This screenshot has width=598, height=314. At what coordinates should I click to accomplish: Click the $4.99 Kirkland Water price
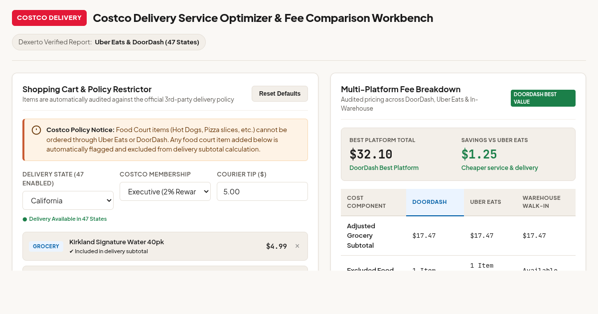[277, 246]
